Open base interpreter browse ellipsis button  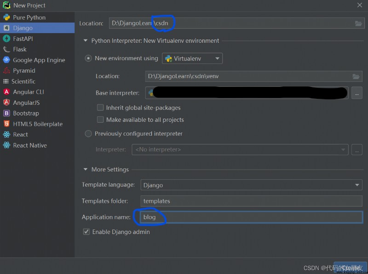(x=357, y=93)
